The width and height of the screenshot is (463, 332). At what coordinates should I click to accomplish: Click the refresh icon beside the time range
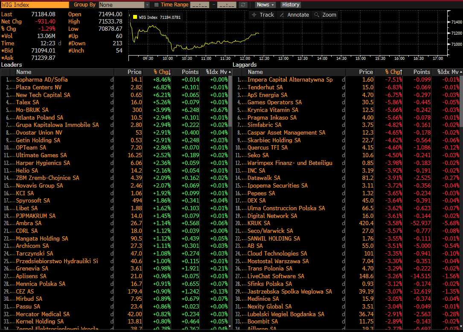click(x=243, y=5)
